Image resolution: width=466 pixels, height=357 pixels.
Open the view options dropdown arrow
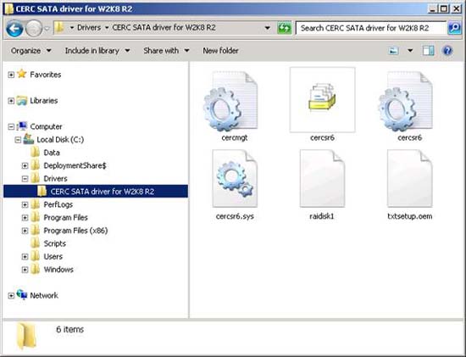point(410,51)
